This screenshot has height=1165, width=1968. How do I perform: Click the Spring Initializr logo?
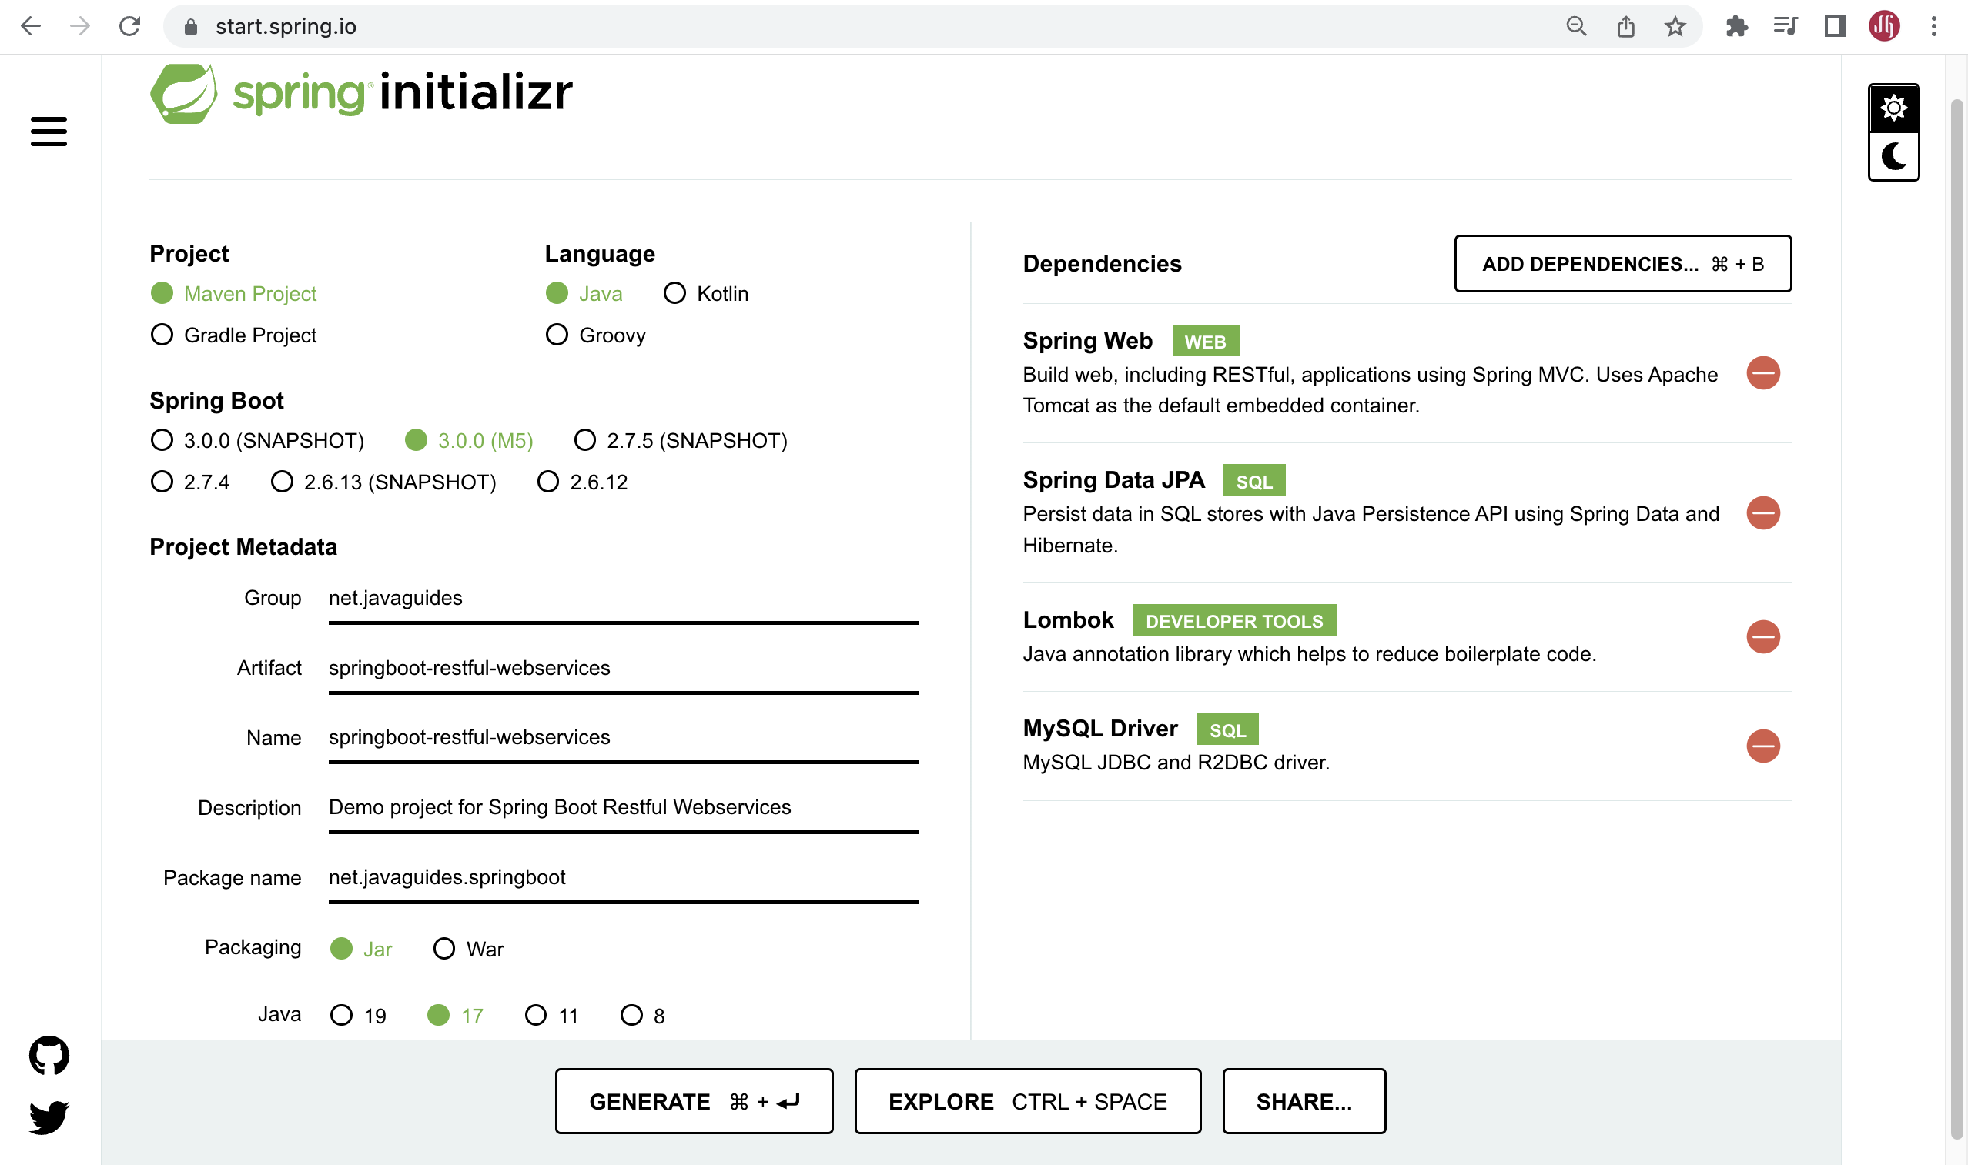[361, 93]
